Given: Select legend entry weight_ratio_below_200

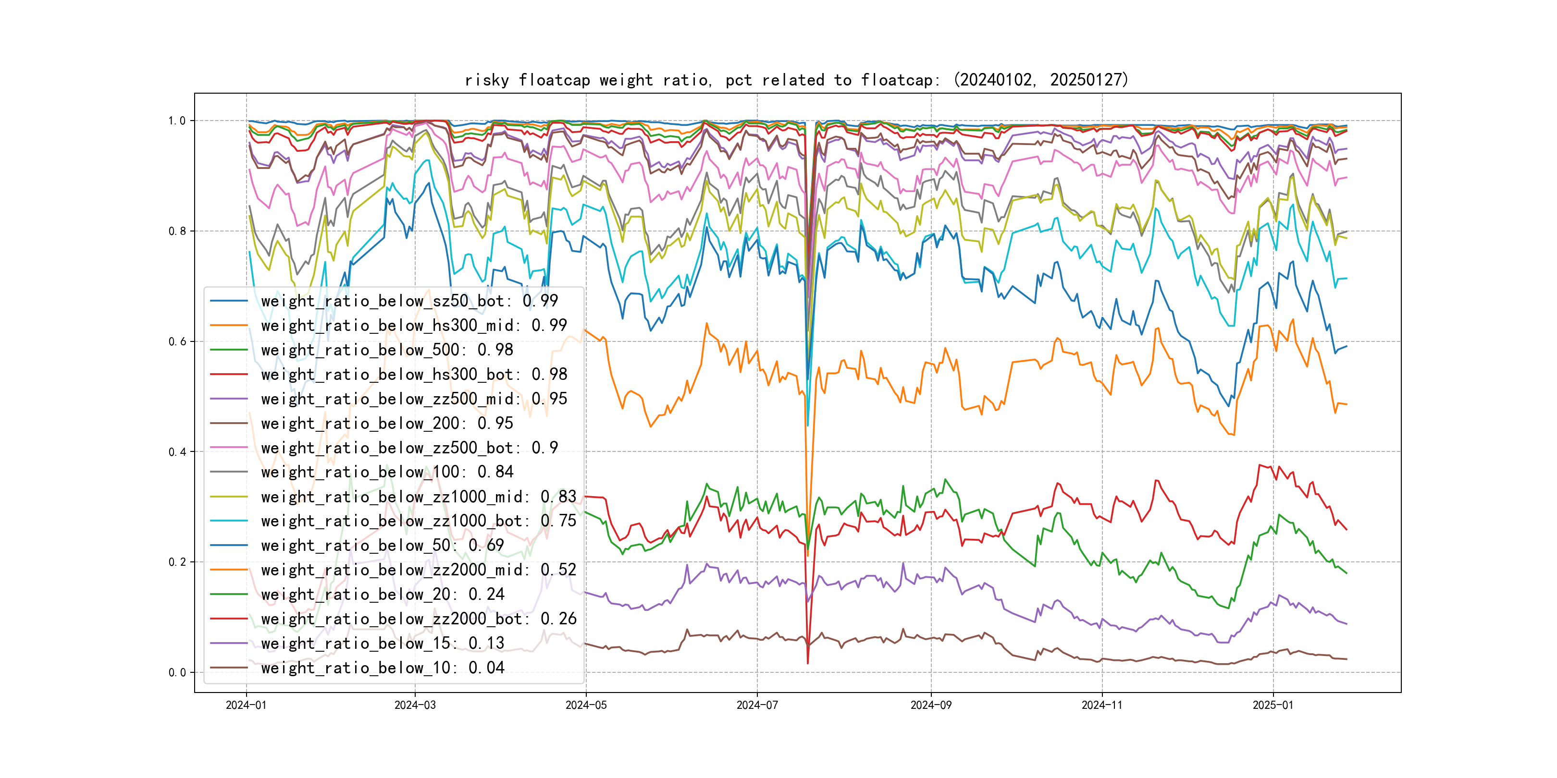Looking at the screenshot, I should point(387,424).
